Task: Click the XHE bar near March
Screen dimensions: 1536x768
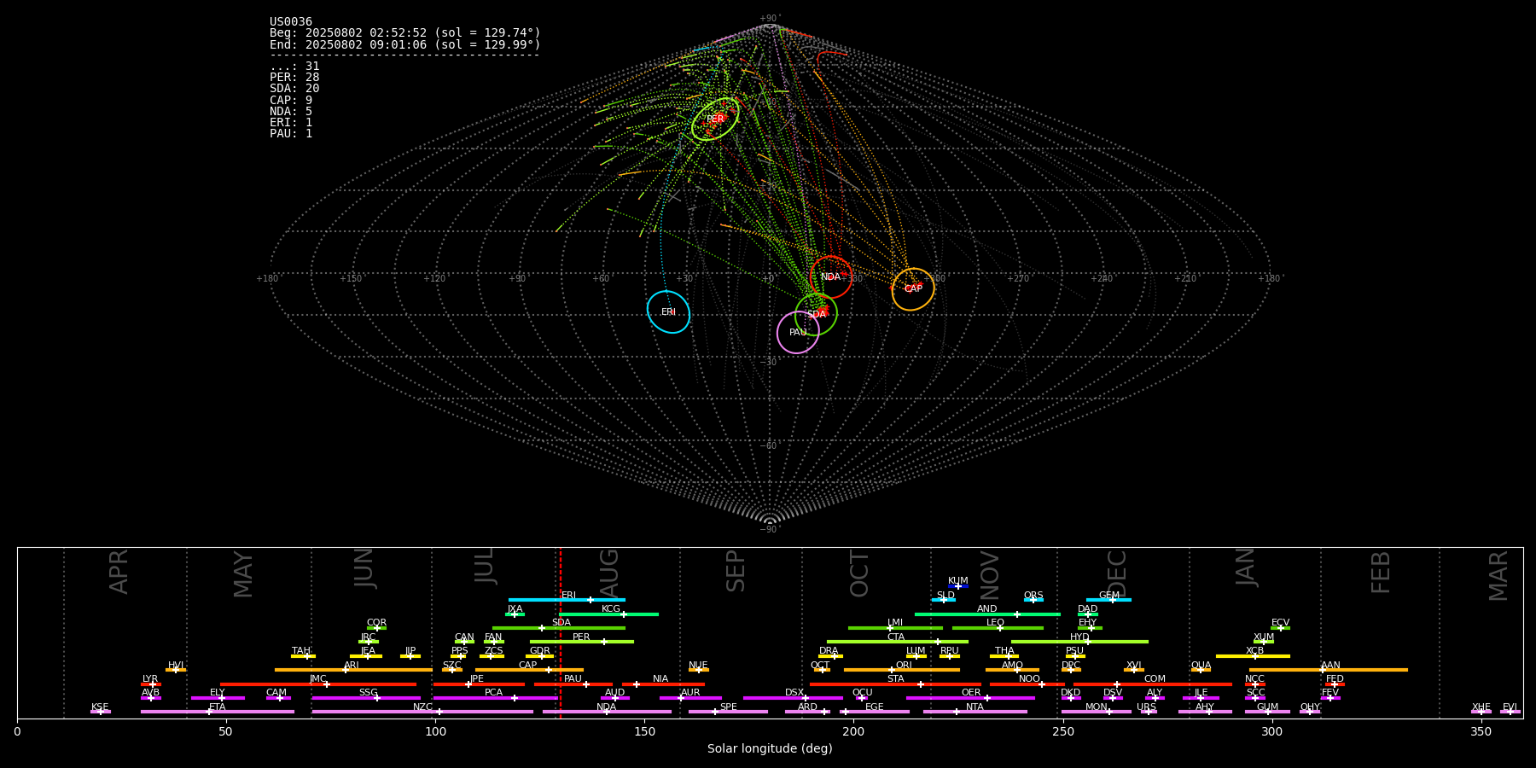Action: tap(1481, 712)
